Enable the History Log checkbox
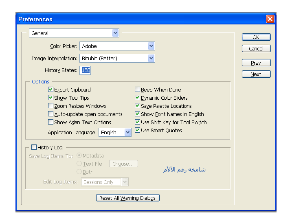 click(34, 147)
